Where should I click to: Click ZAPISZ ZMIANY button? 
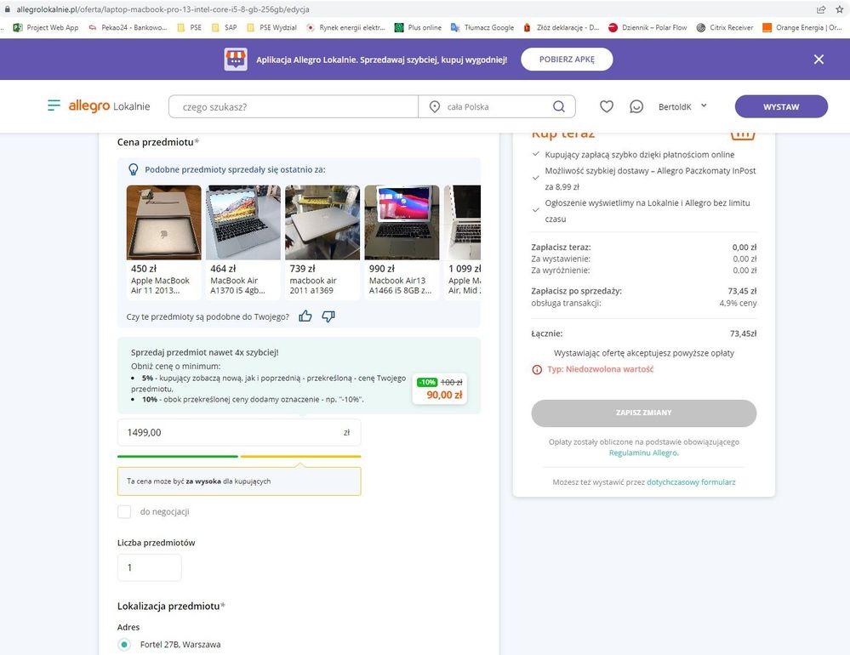643,413
